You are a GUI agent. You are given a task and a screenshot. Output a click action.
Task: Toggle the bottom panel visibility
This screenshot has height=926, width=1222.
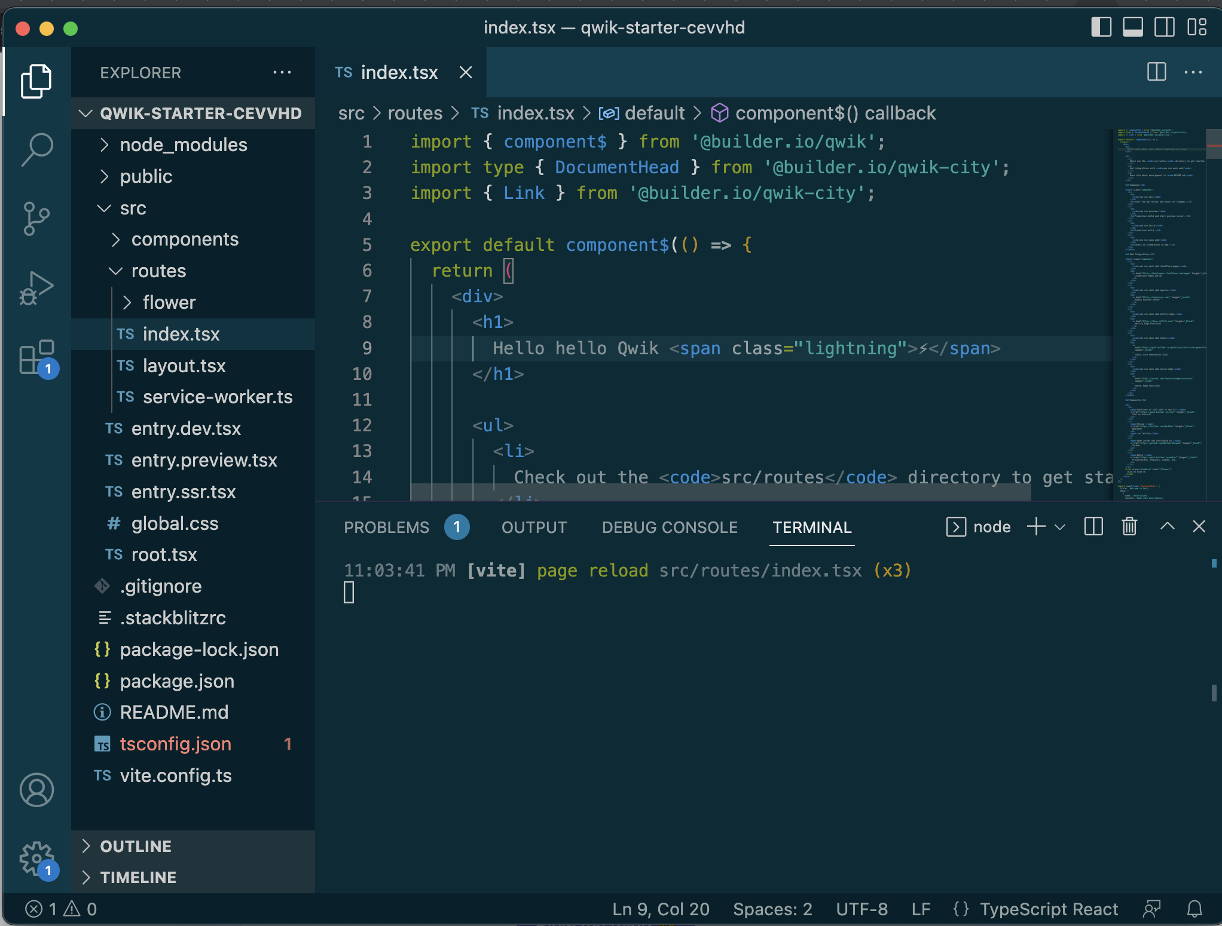click(x=1132, y=27)
